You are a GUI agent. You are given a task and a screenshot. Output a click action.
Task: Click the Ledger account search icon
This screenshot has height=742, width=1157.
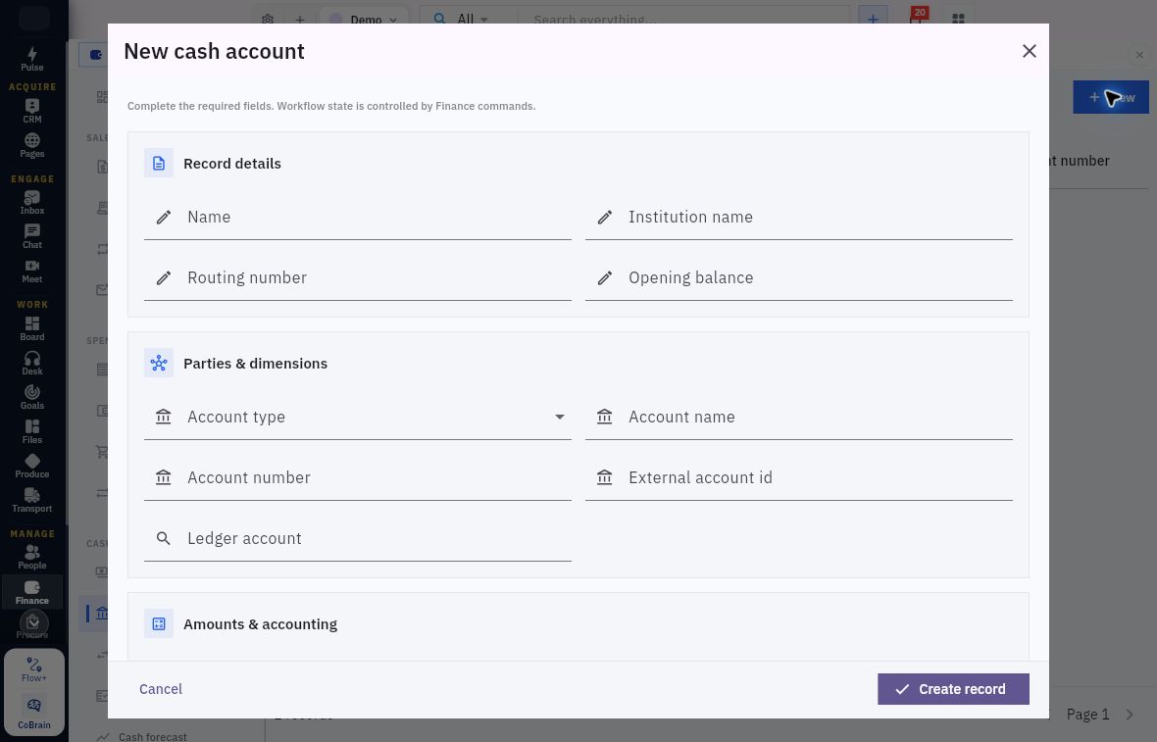(x=164, y=538)
